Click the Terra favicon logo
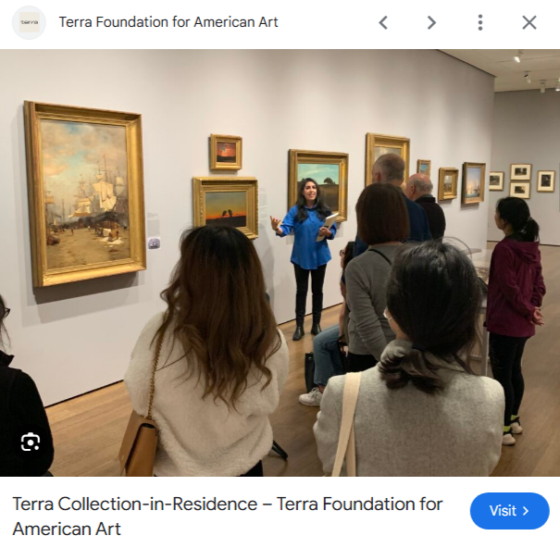Viewport: 560px width, 548px height. tap(29, 22)
